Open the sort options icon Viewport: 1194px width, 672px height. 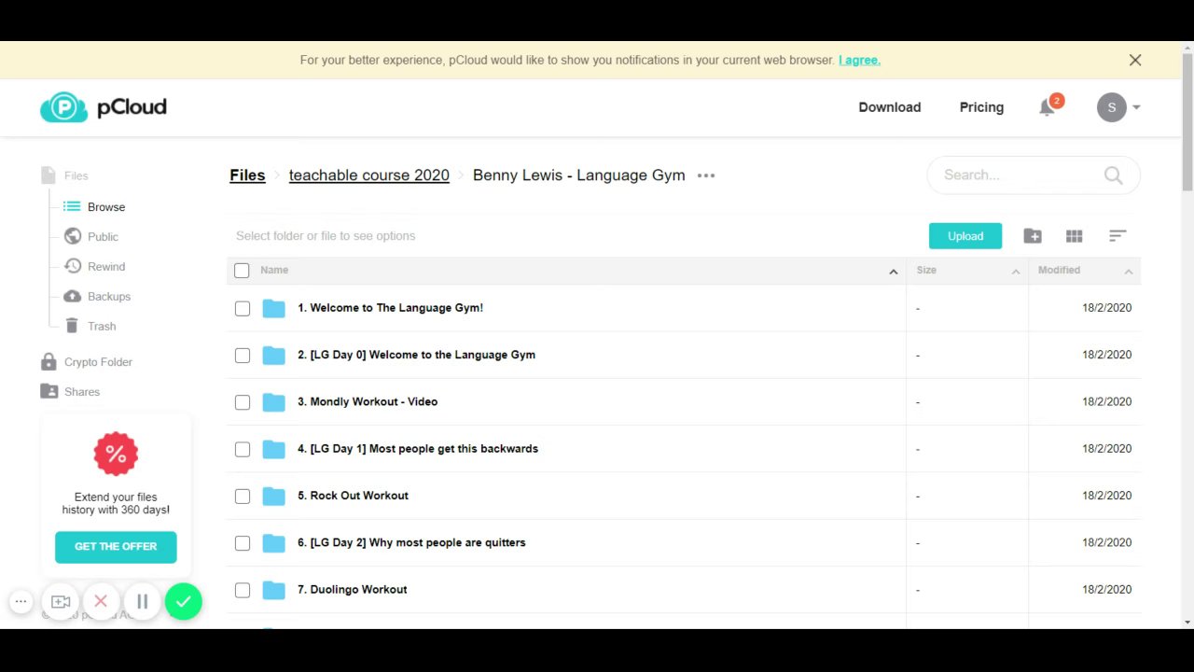tap(1118, 236)
